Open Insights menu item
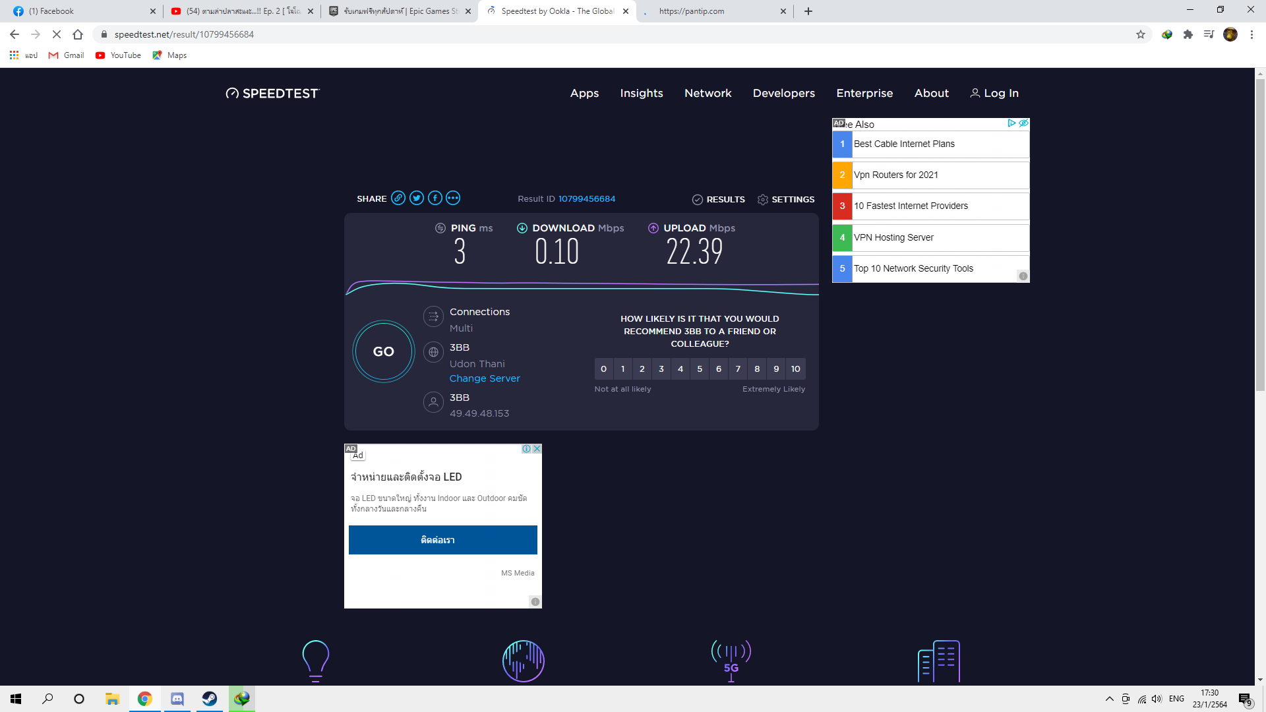The width and height of the screenshot is (1266, 712). tap(642, 93)
